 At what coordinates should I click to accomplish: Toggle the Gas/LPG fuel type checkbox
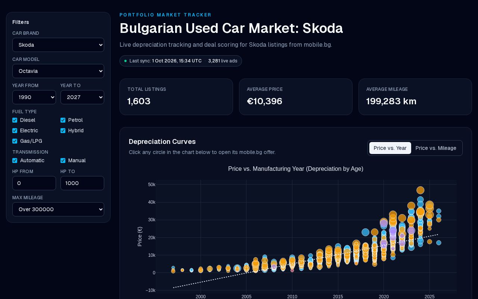tap(15, 141)
